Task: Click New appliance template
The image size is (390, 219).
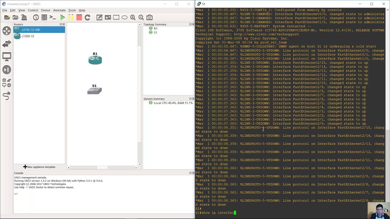Action: click(x=39, y=167)
